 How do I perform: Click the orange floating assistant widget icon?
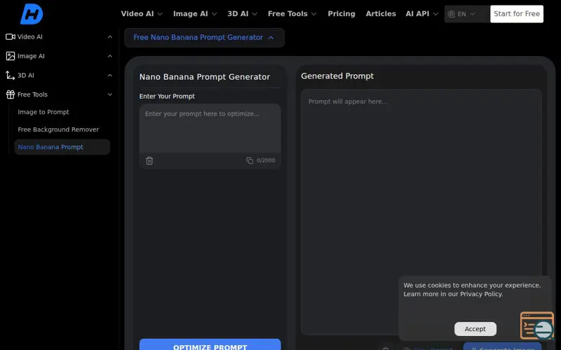(x=537, y=325)
